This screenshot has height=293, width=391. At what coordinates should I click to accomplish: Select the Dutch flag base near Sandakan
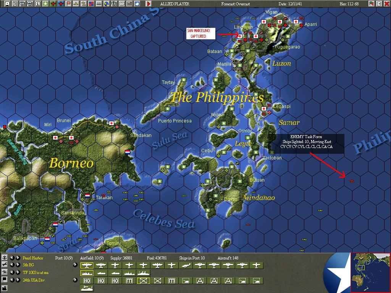128,152
